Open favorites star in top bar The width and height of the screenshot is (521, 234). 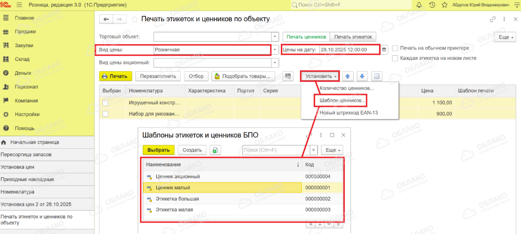click(x=444, y=5)
